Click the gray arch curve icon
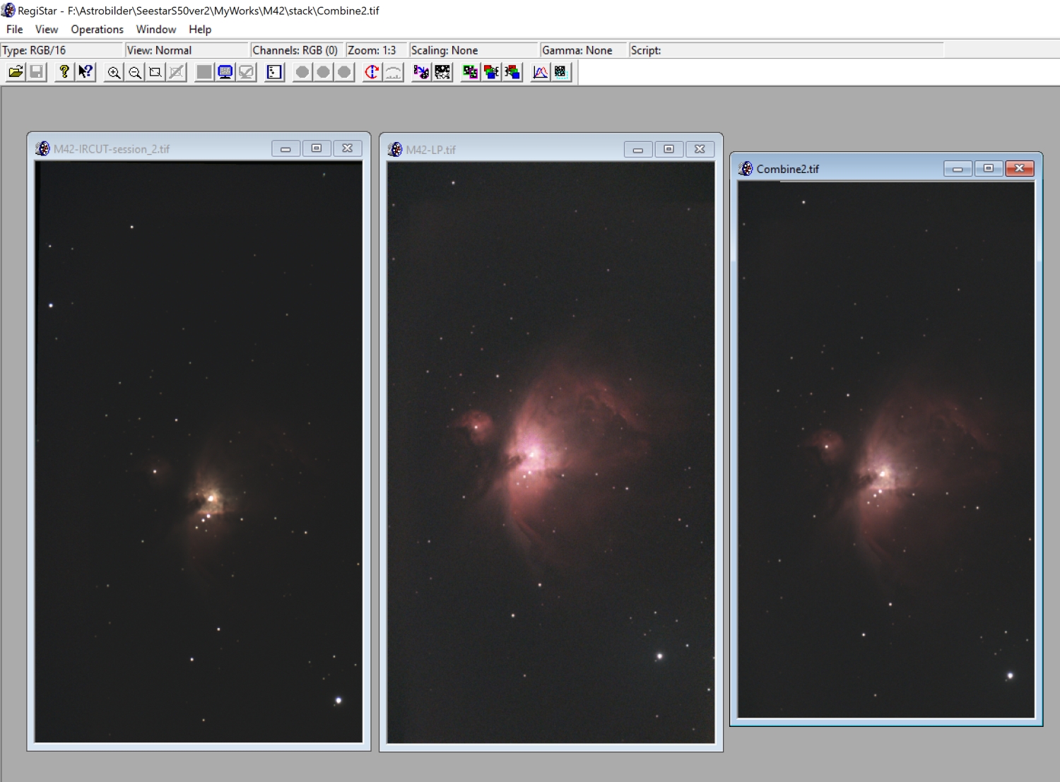Viewport: 1060px width, 782px height. point(394,72)
